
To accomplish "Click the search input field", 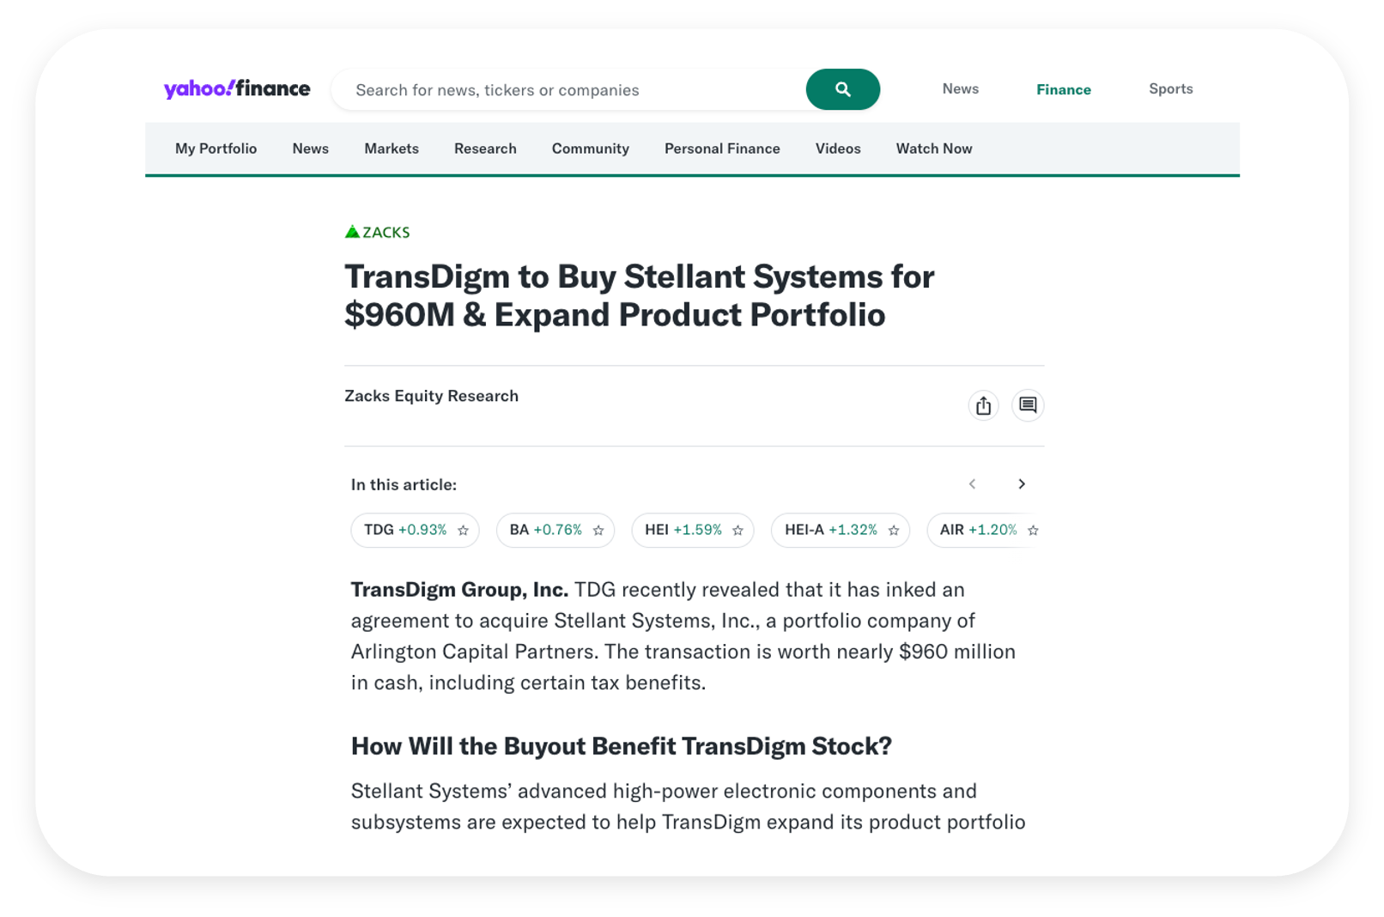I will coord(567,90).
